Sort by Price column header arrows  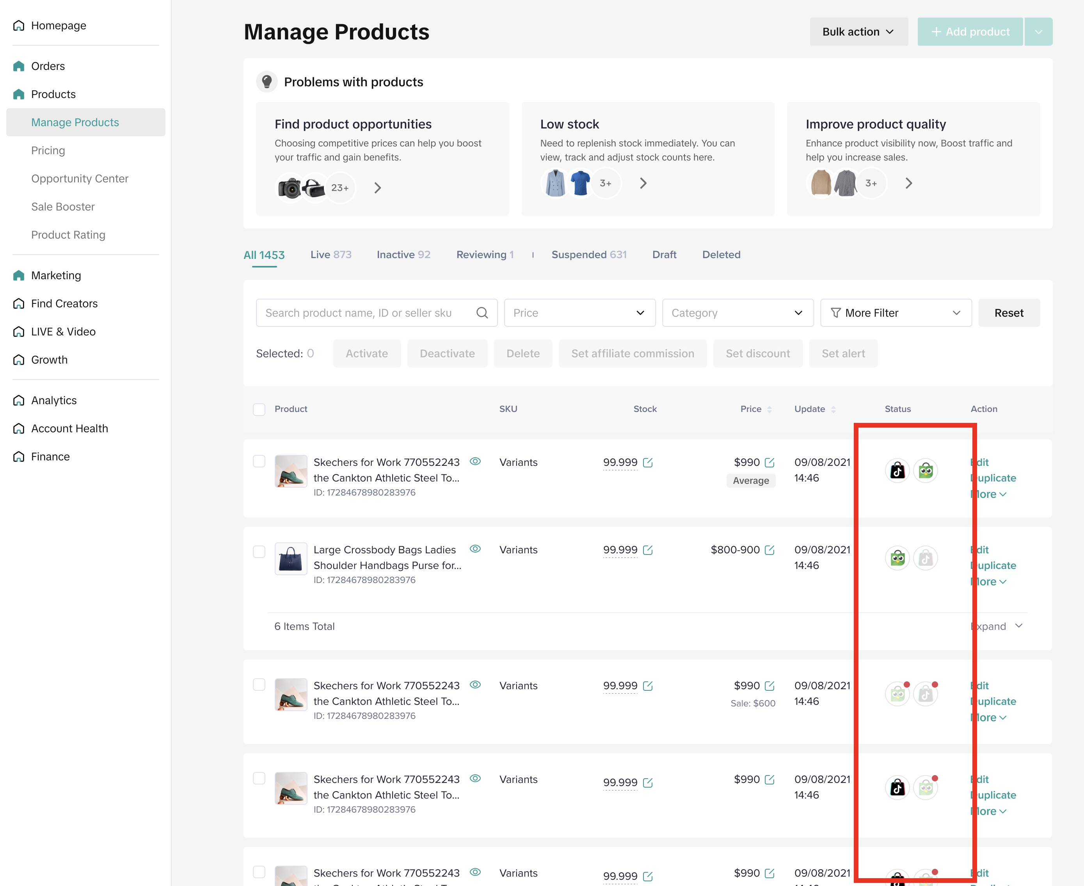(769, 409)
